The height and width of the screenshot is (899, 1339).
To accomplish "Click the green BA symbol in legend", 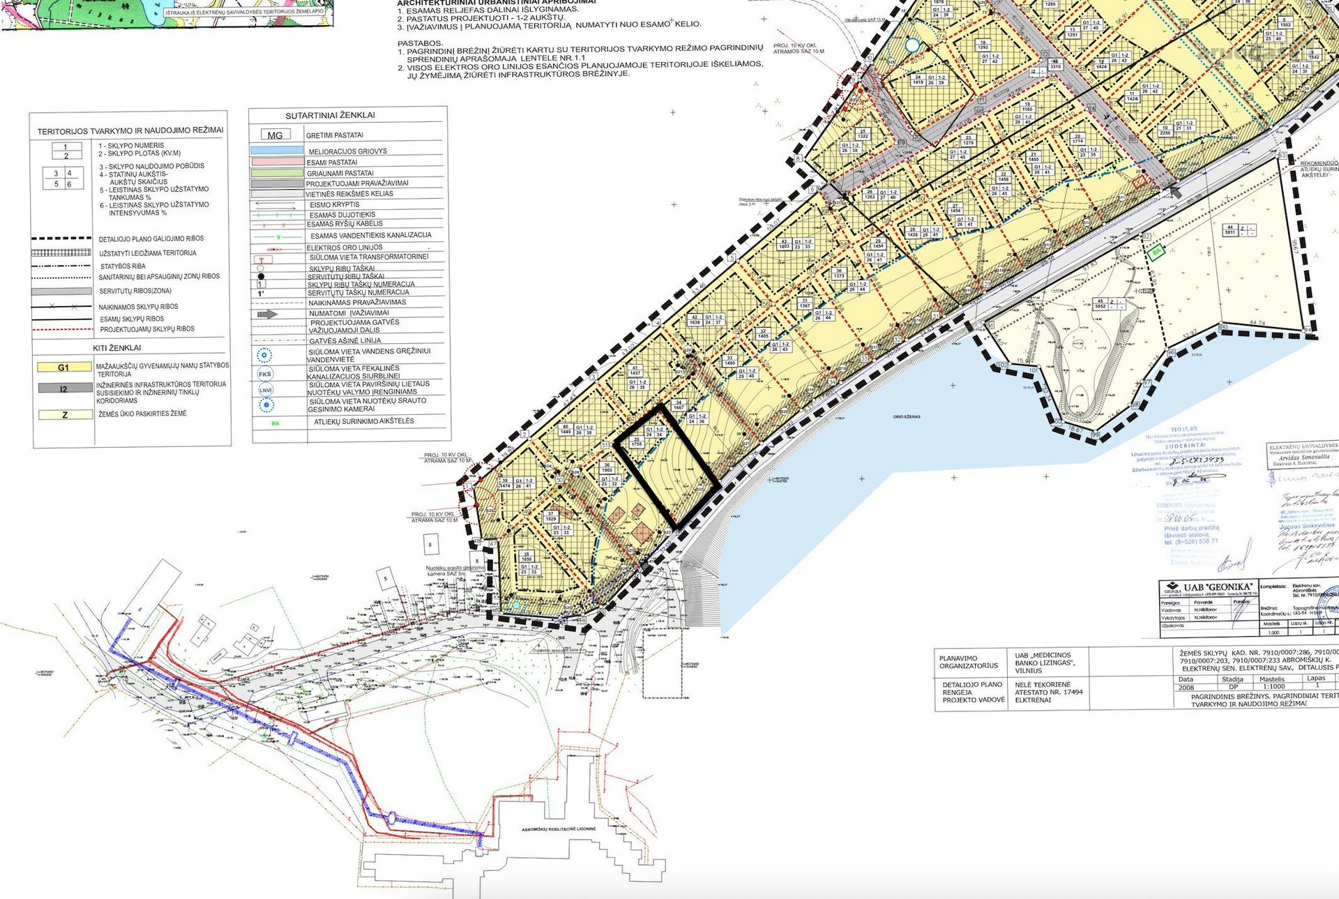I will tap(275, 423).
